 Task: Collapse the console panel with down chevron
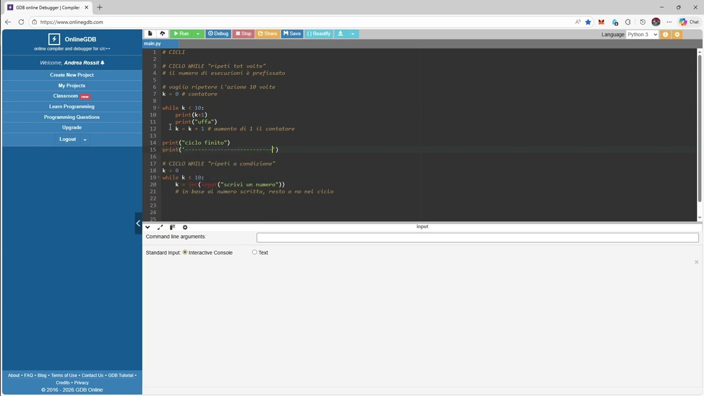147,227
